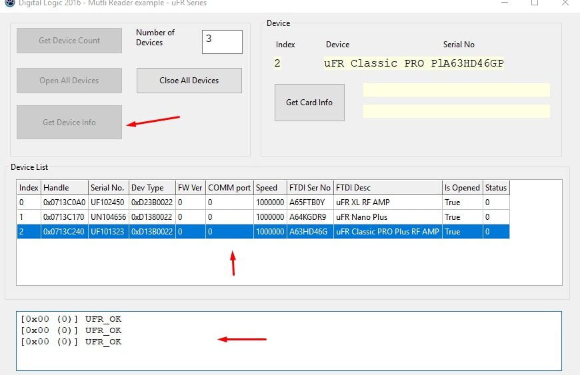
Task: Select the row with handle 0x0713C170
Action: point(263,217)
